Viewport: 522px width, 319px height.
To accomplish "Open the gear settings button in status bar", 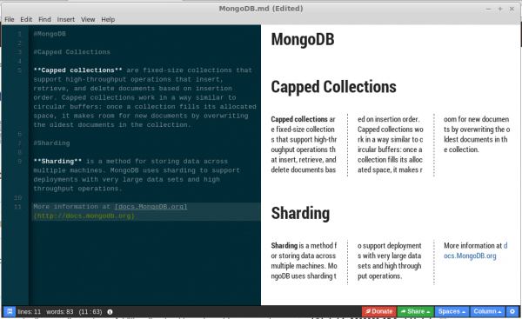I will coord(512,312).
